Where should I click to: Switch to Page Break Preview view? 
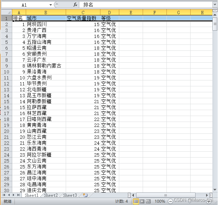148,201
